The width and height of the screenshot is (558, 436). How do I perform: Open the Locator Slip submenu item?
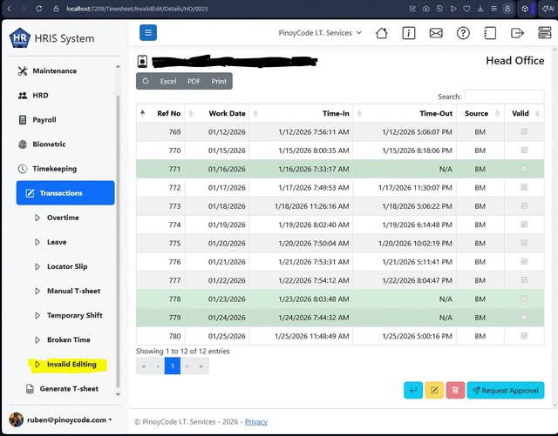click(x=67, y=266)
